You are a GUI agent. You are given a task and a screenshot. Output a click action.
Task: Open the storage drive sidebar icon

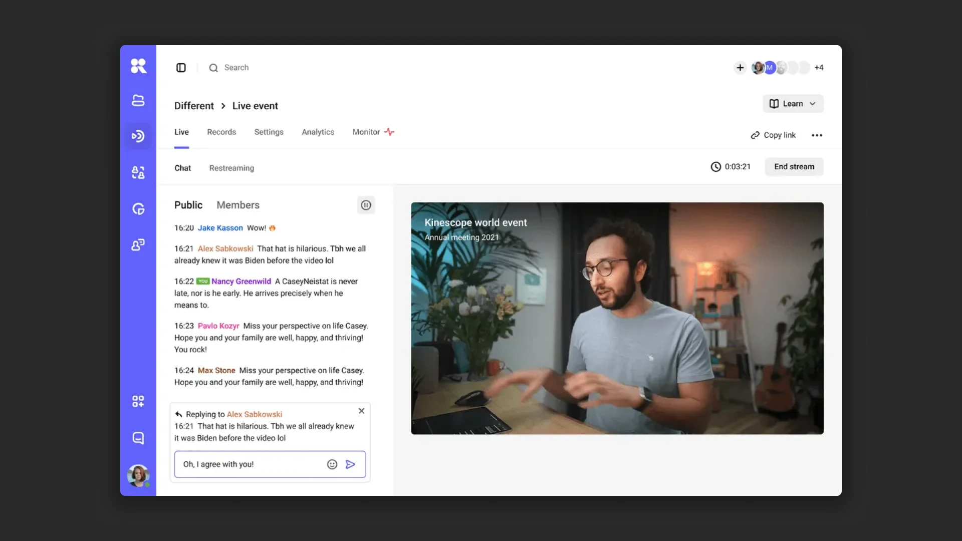[138, 100]
